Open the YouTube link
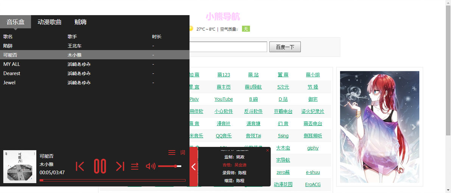This screenshot has width=451, height=193. point(224,99)
